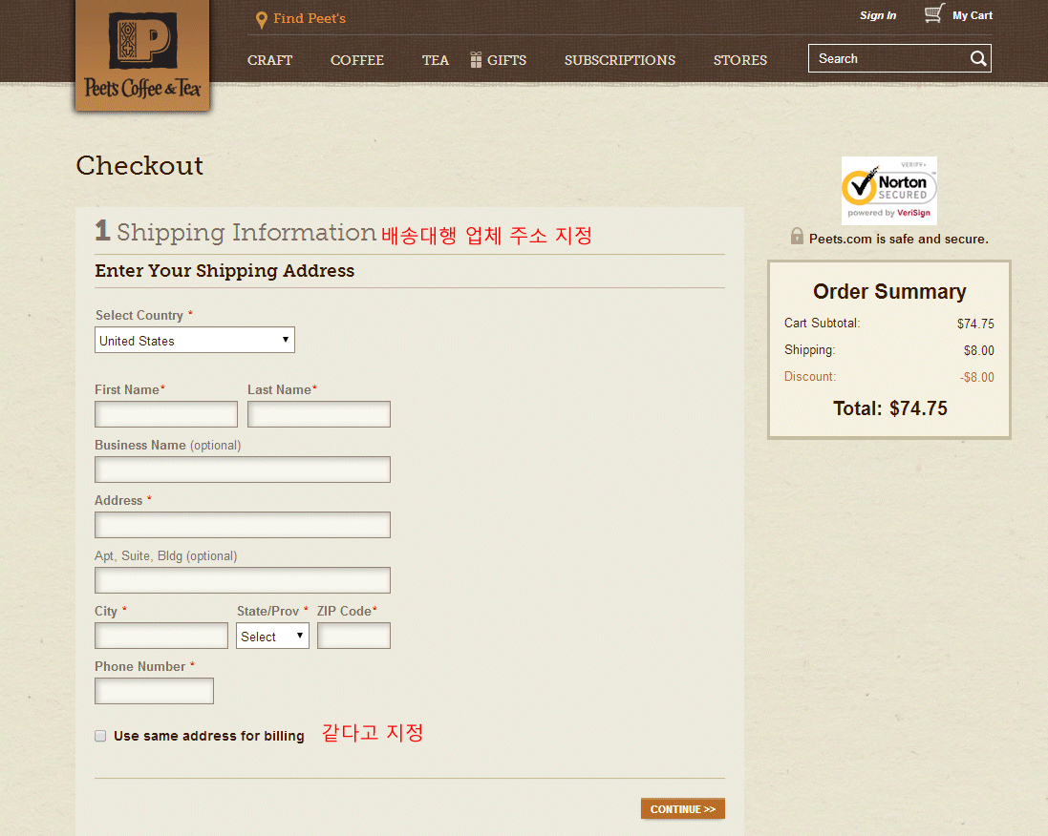
Task: Enable Use same address for billing
Action: [100, 736]
